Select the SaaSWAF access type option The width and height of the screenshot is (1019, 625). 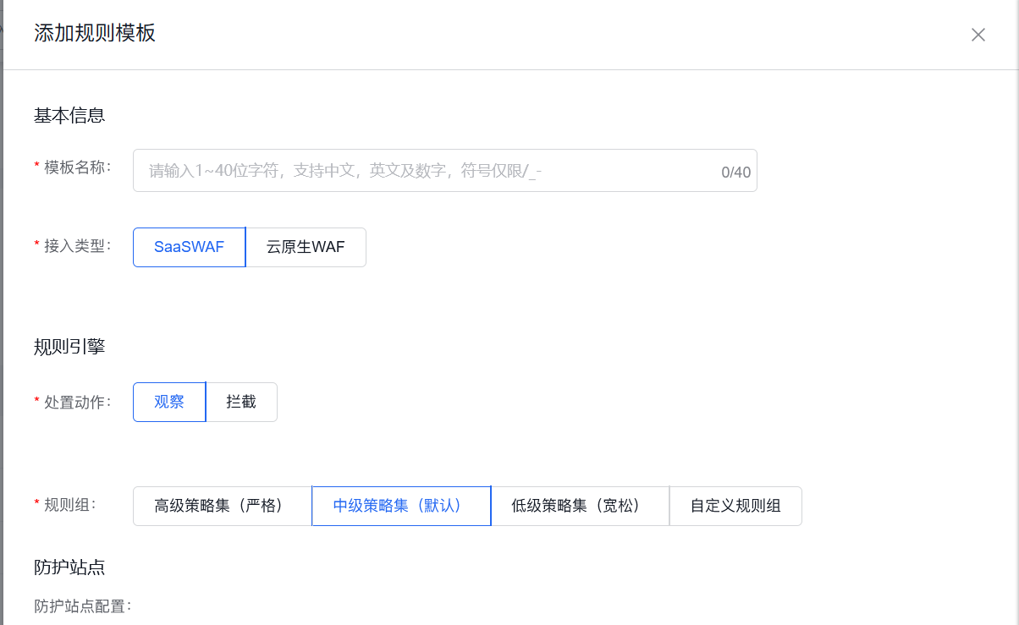188,247
